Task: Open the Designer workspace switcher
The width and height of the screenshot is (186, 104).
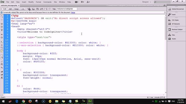Action: coord(146,2)
